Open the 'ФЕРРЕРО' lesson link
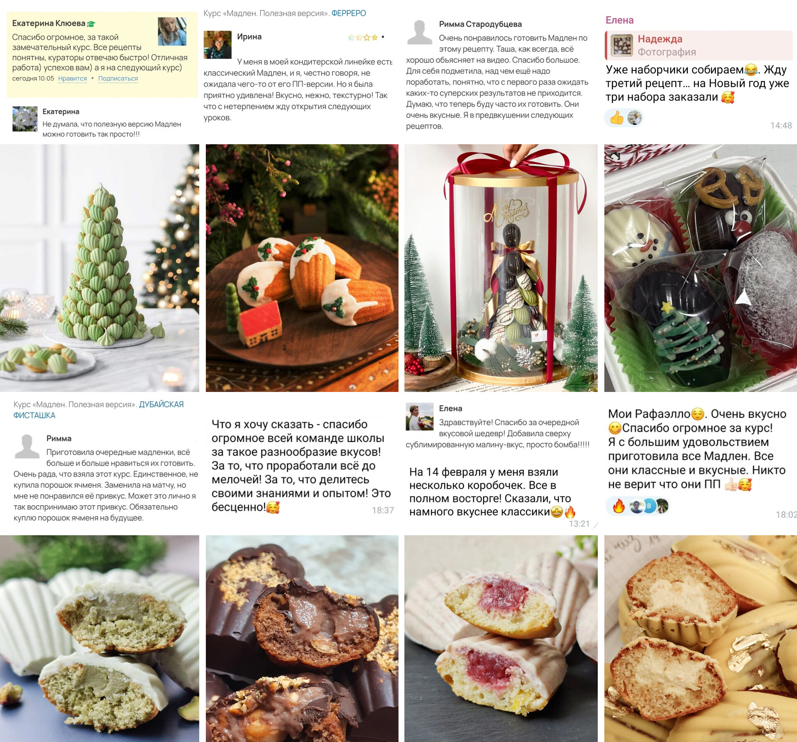Image resolution: width=797 pixels, height=742 pixels. tap(348, 13)
